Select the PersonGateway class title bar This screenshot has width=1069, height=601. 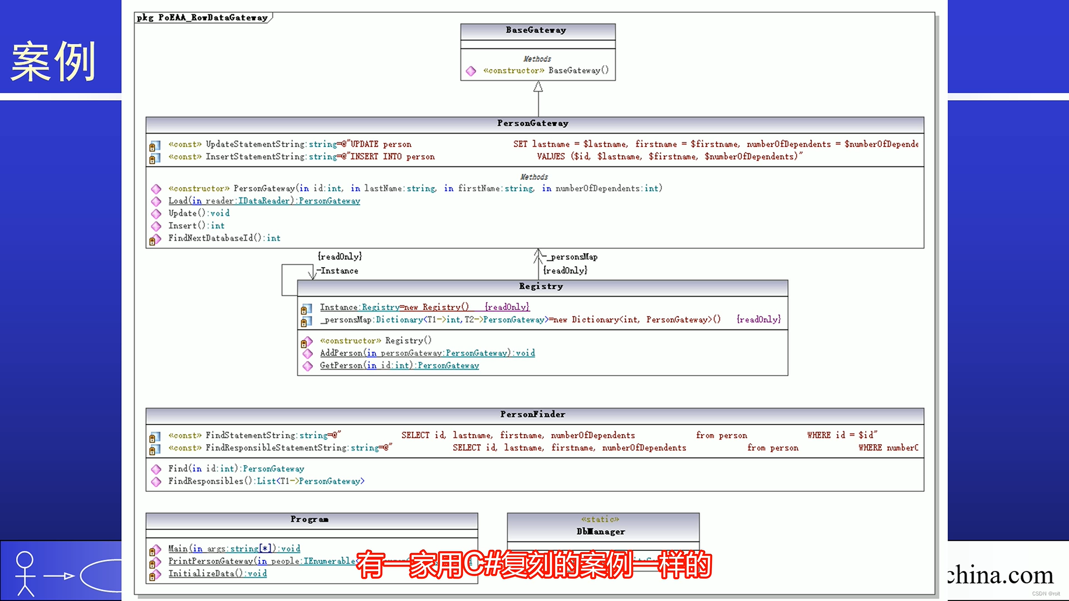point(533,124)
